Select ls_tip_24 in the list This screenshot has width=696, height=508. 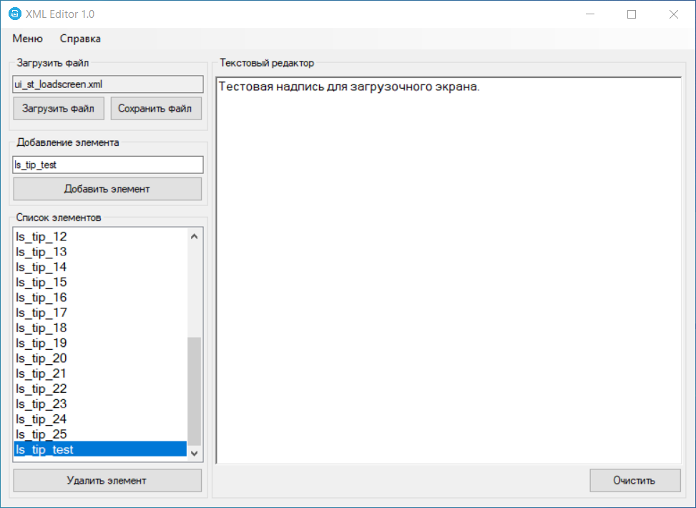click(100, 419)
